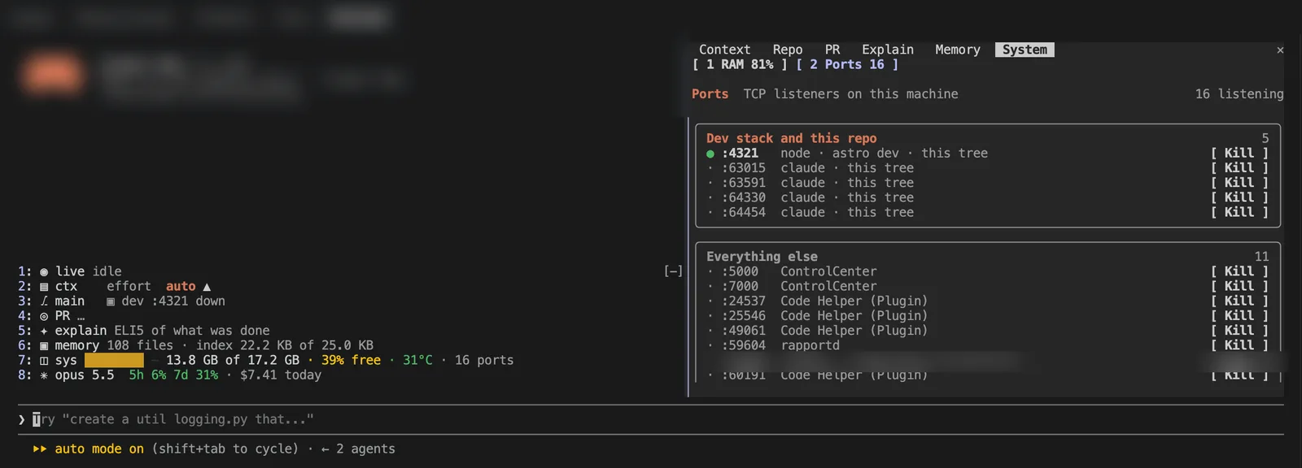Click the 2 agents label
Image resolution: width=1302 pixels, height=468 pixels.
[x=365, y=448]
